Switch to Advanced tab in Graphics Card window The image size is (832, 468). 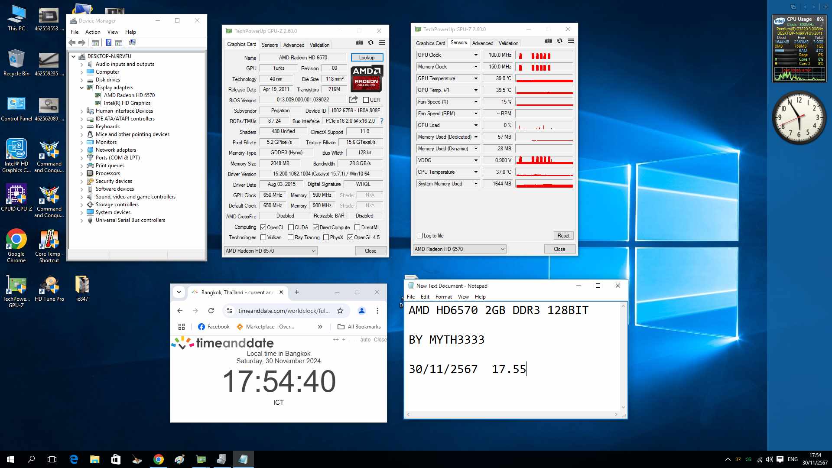tap(294, 45)
